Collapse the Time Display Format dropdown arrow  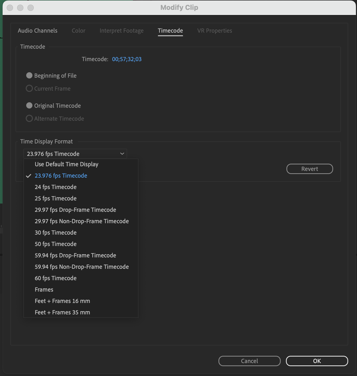click(x=122, y=154)
